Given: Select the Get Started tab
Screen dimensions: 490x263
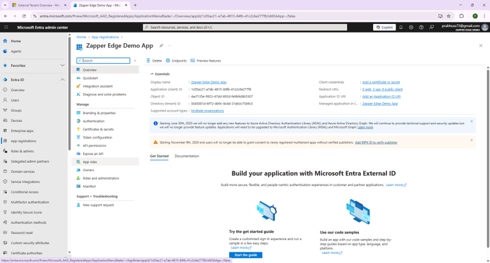Looking at the screenshot, I should [159, 156].
